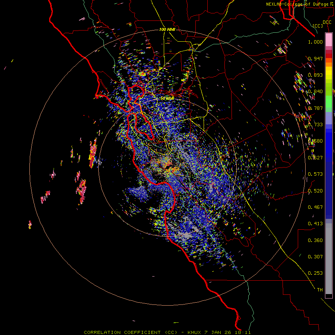Select the 0.467 scale value
The height and width of the screenshot is (335, 335).
coord(315,207)
